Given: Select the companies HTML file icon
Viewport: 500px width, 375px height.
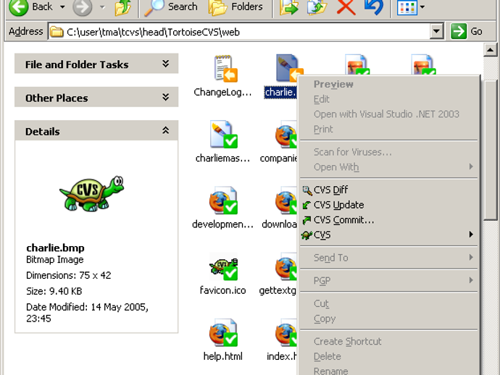Looking at the screenshot, I should point(286,134).
